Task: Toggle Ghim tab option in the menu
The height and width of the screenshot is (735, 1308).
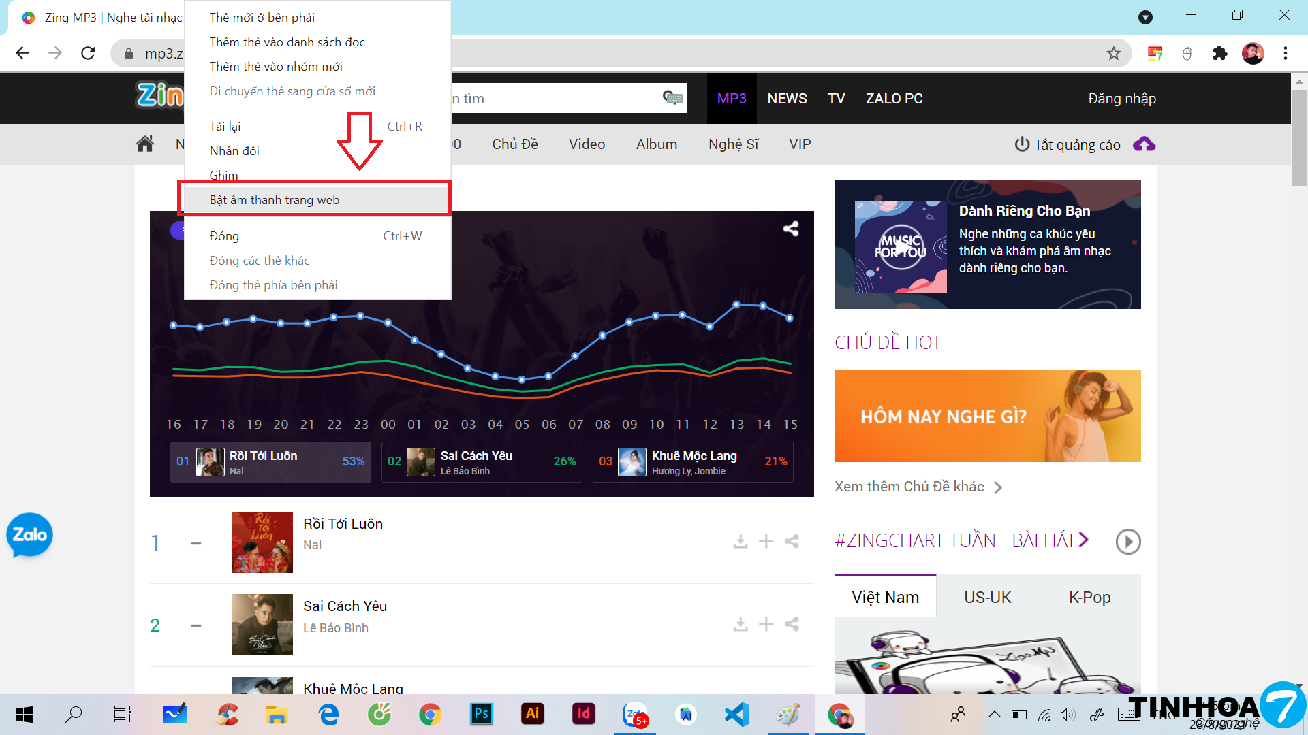Action: click(223, 175)
